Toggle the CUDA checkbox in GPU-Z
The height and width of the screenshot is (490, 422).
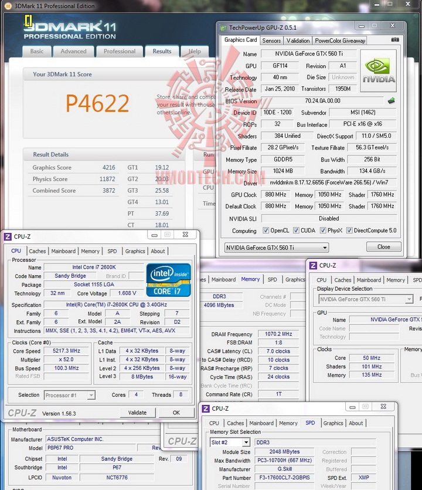pos(296,231)
